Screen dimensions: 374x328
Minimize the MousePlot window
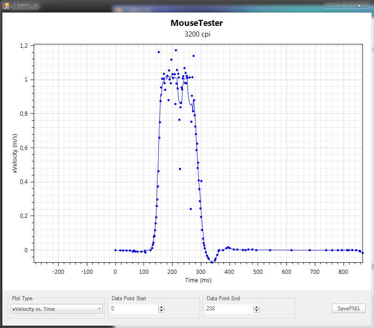pyautogui.click(x=331, y=6)
